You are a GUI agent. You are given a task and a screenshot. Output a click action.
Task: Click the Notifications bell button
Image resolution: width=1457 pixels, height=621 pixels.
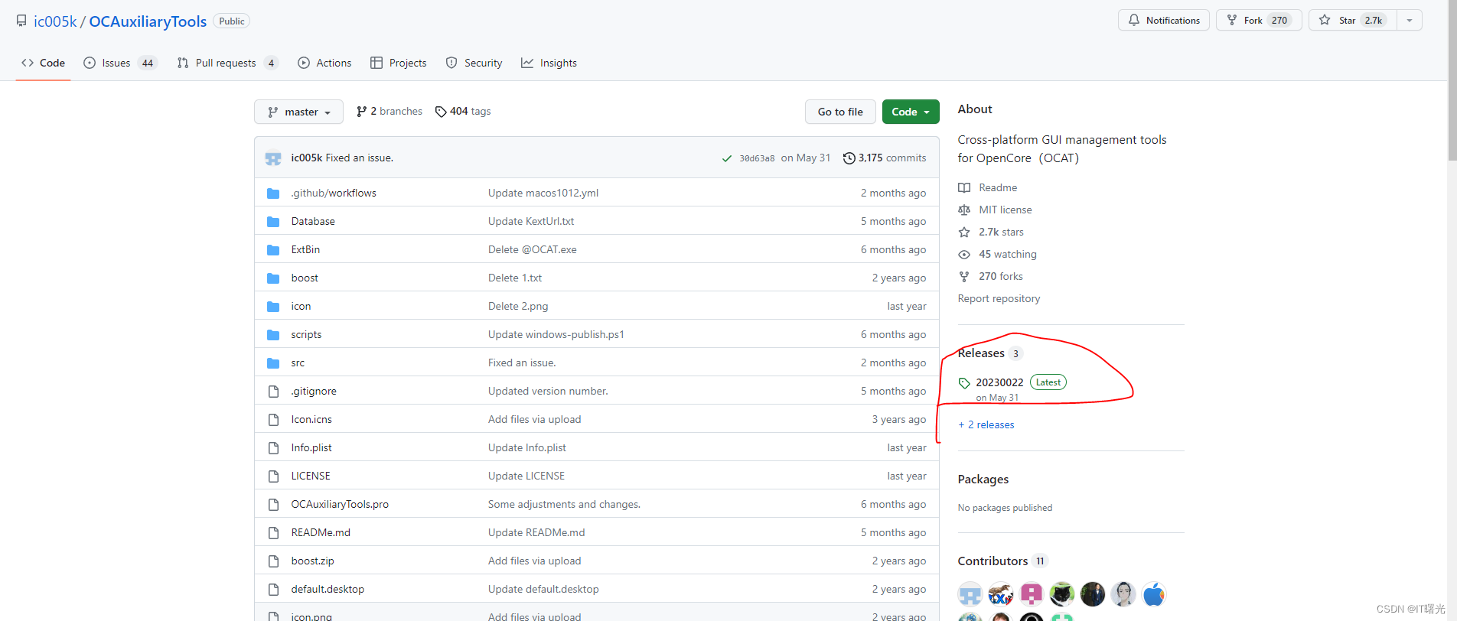pos(1164,20)
